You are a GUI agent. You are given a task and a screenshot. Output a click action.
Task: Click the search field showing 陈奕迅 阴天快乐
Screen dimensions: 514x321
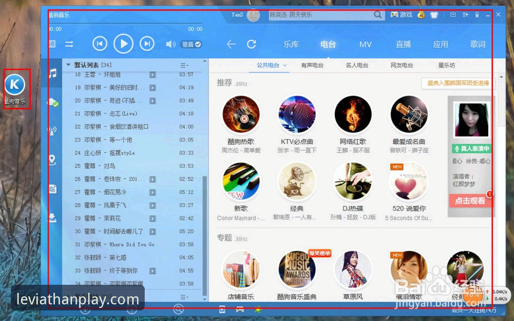click(321, 15)
